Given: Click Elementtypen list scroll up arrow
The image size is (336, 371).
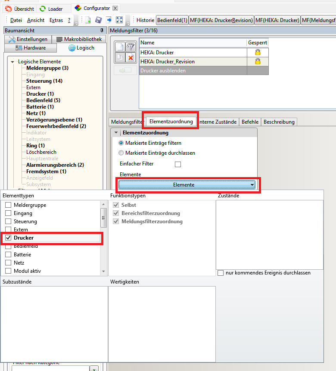Looking at the screenshot, I should [103, 204].
